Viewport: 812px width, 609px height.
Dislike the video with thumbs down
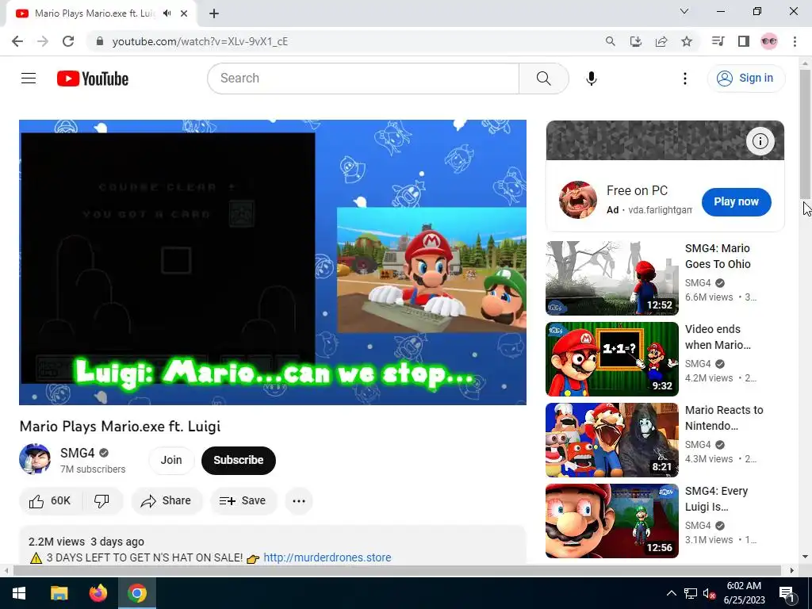102,501
